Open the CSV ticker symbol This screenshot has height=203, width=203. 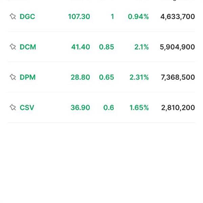click(27, 108)
